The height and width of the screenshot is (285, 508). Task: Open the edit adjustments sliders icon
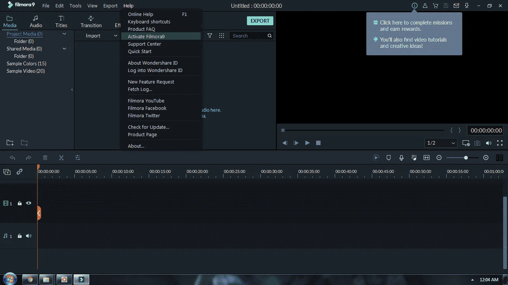(78, 158)
